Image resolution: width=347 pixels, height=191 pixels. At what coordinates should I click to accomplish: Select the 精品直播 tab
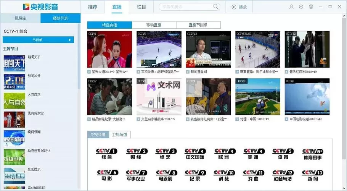tap(109, 25)
